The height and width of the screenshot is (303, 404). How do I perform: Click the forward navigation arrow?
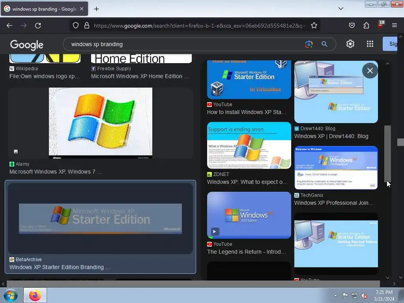click(24, 26)
